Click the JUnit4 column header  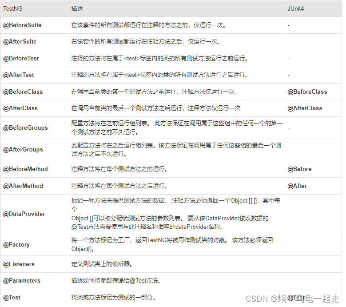(295, 8)
